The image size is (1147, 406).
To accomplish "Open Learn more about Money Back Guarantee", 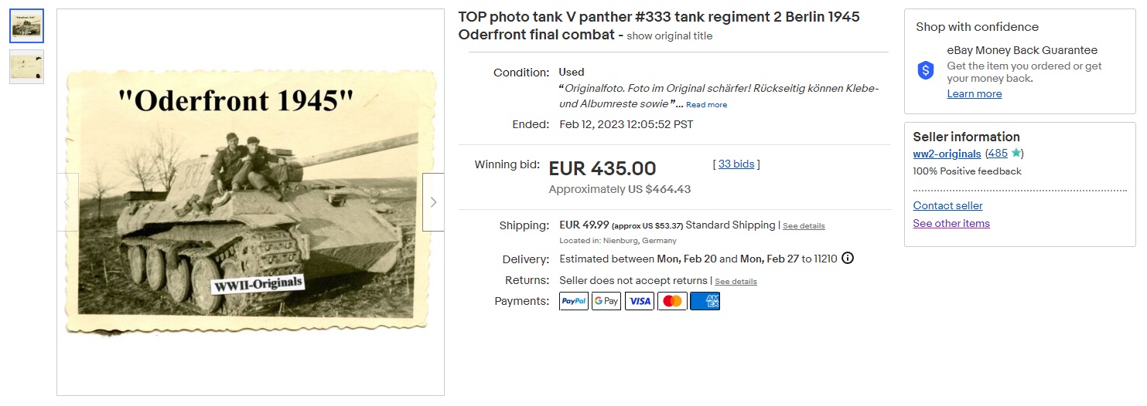I will (x=975, y=93).
